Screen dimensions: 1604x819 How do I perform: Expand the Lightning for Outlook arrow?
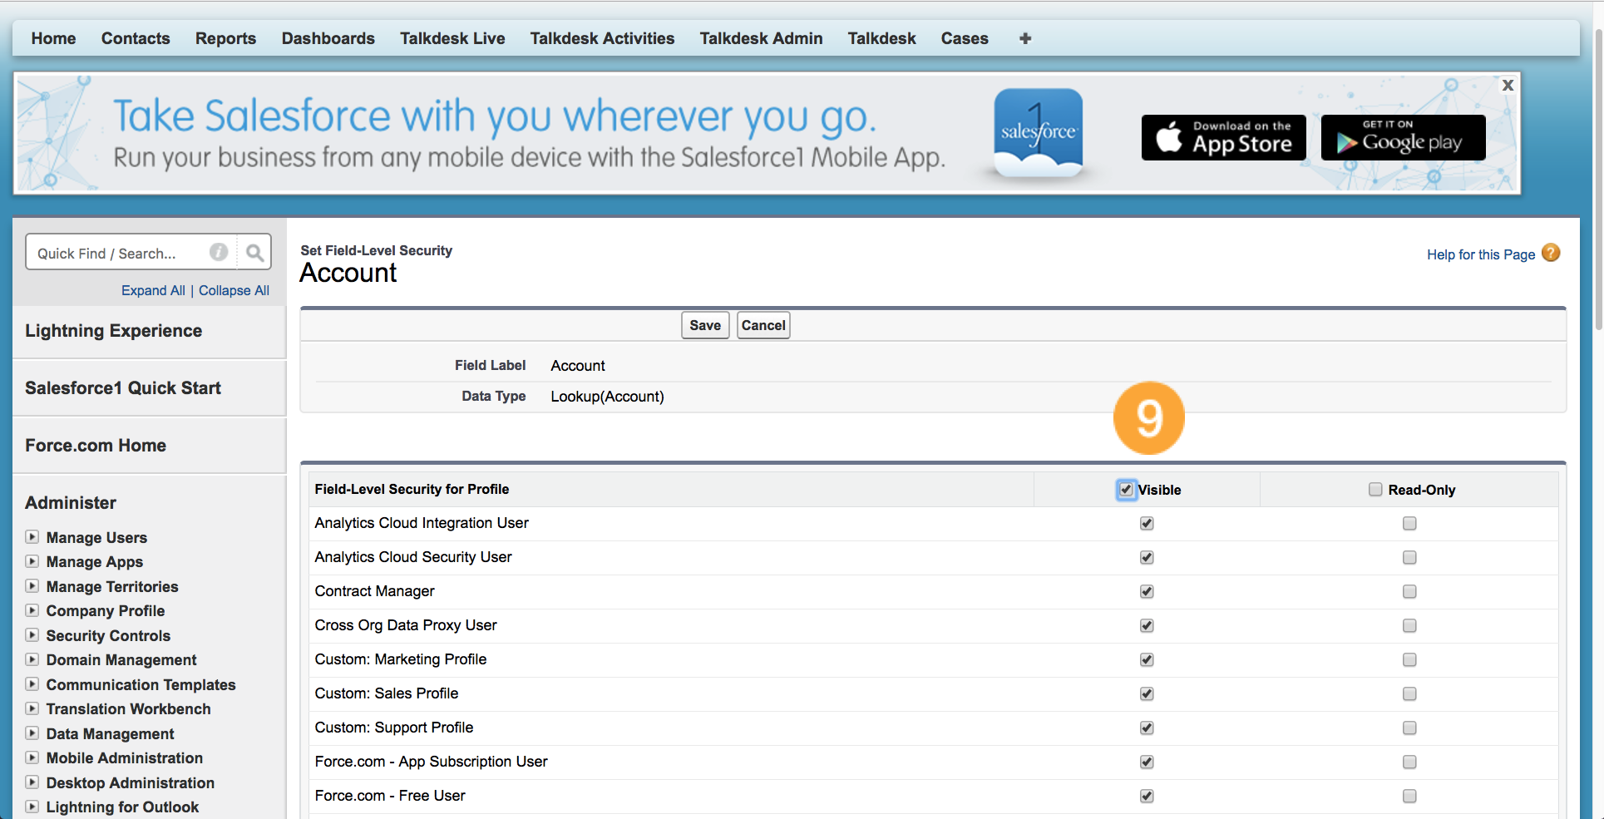[x=32, y=807]
